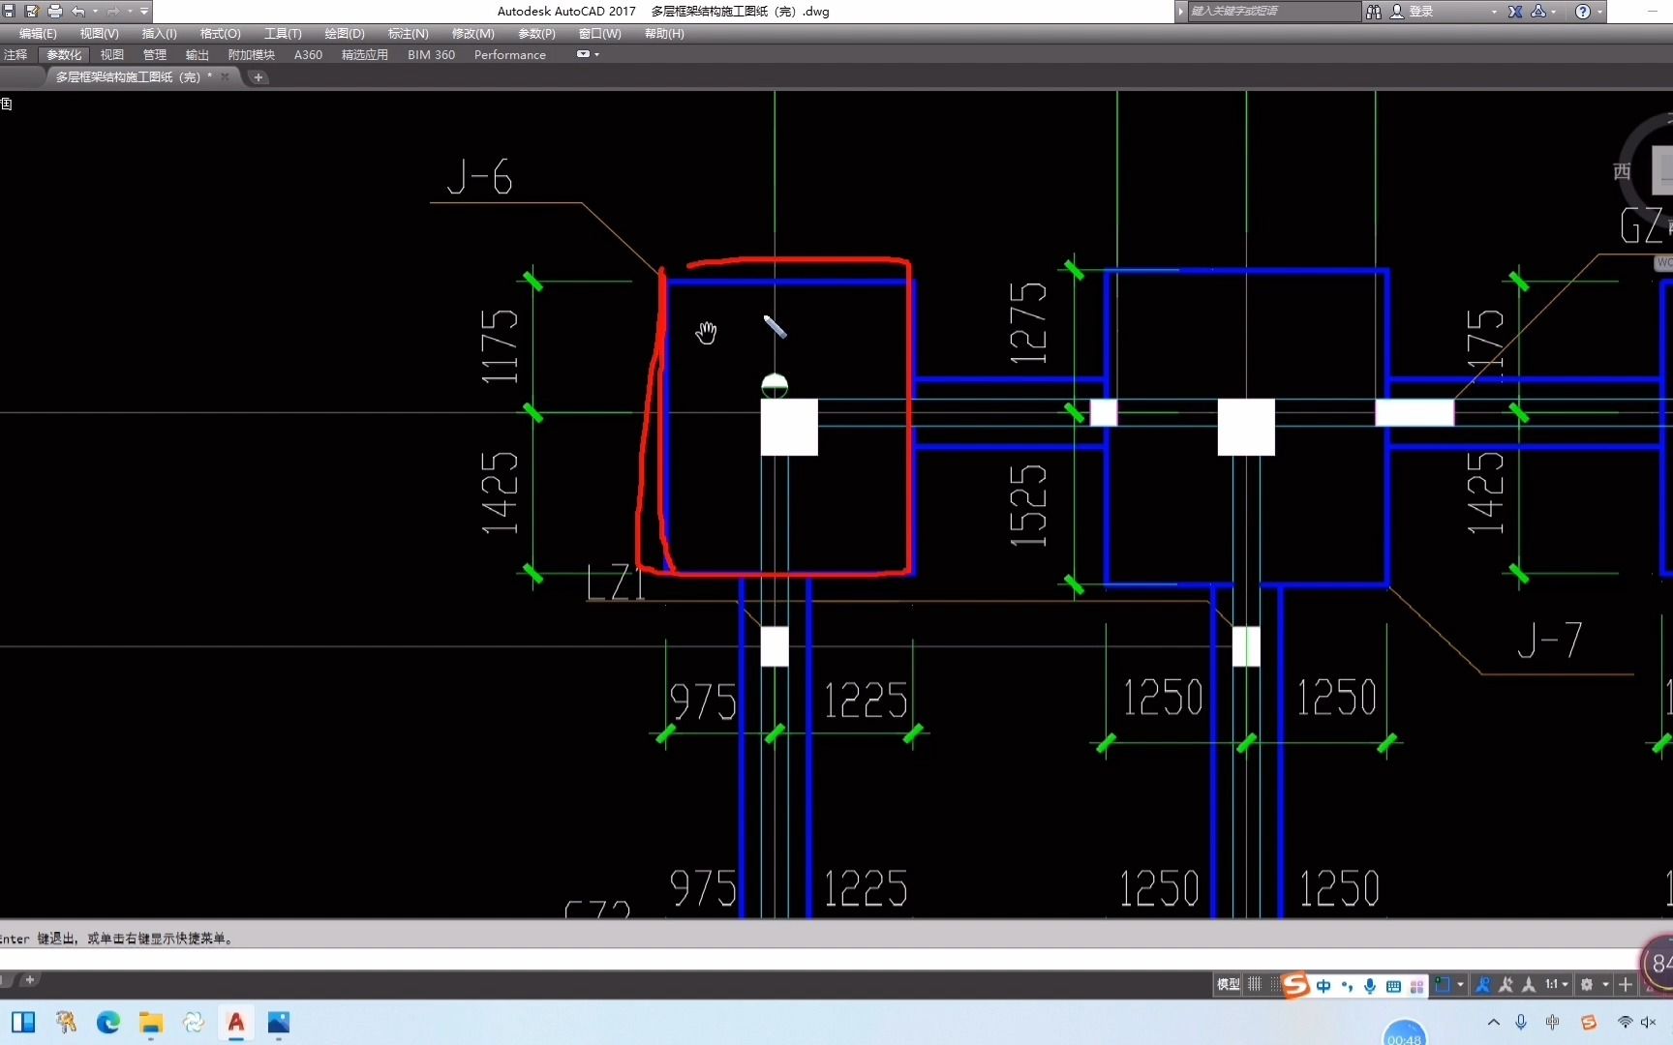Toggle the grid display in status bar

click(1255, 985)
